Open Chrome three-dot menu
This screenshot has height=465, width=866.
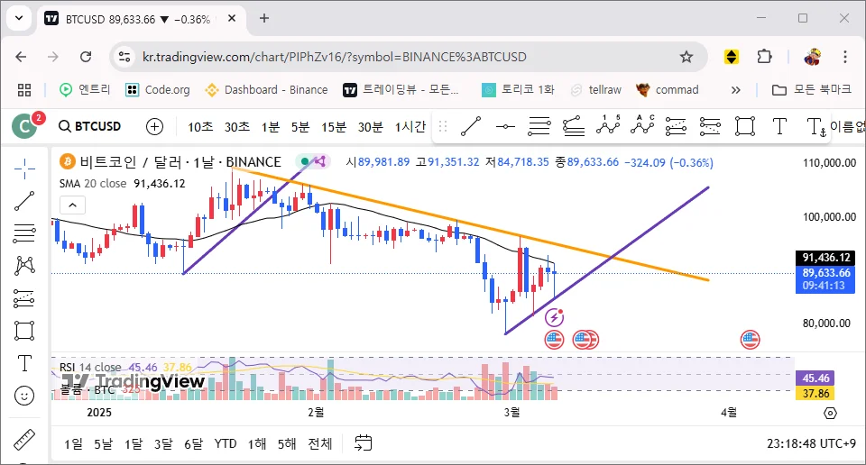click(845, 56)
